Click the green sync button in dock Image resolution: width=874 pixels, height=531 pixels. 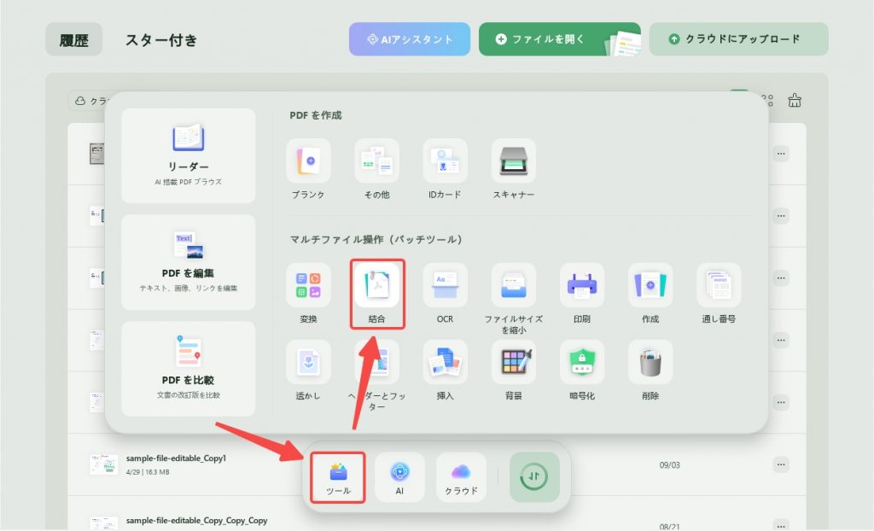click(x=534, y=477)
